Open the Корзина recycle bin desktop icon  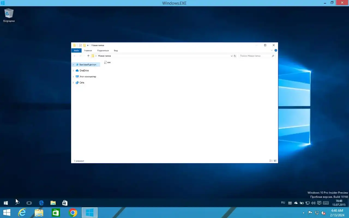pyautogui.click(x=9, y=15)
